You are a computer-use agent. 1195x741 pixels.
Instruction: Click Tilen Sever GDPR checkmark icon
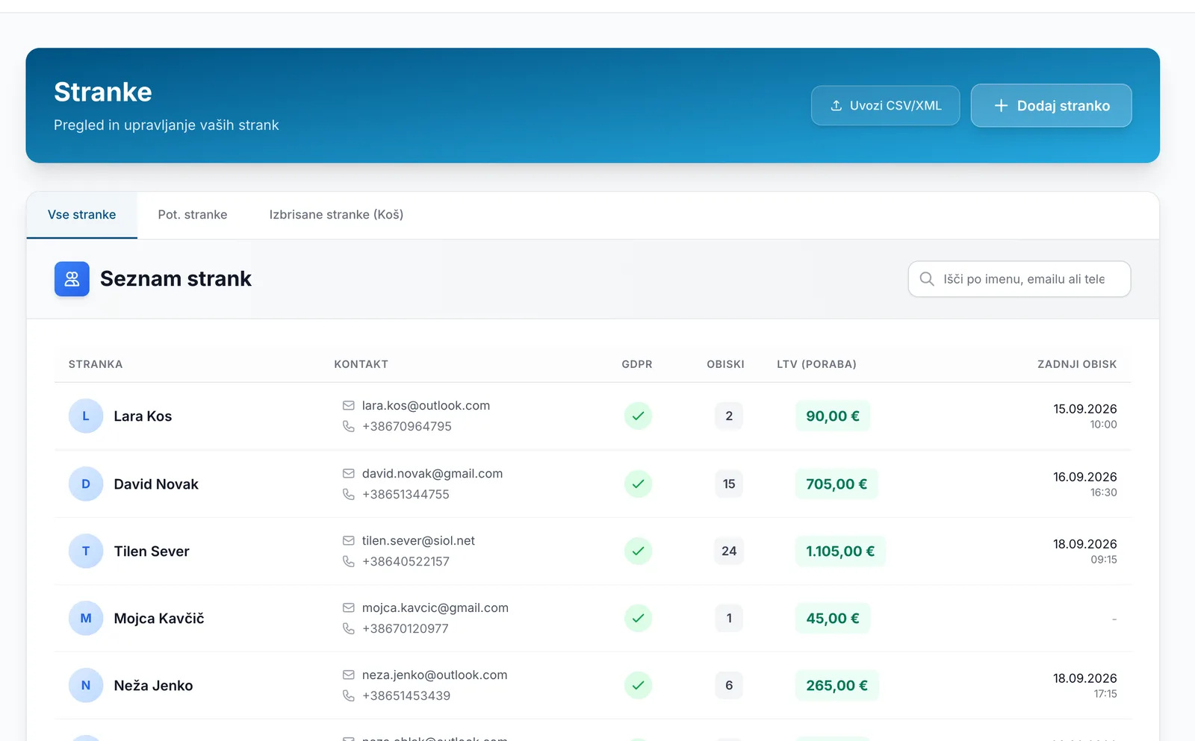click(x=638, y=551)
